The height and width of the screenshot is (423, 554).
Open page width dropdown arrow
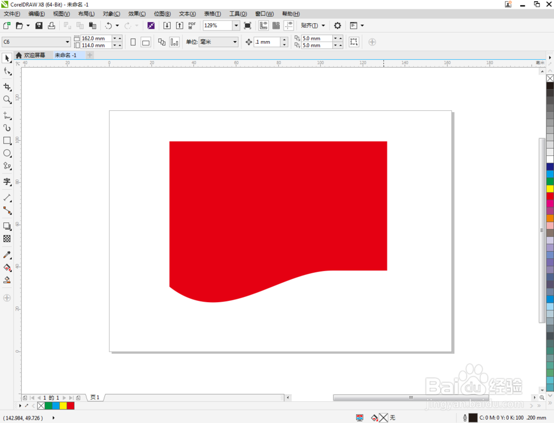pyautogui.click(x=115, y=38)
